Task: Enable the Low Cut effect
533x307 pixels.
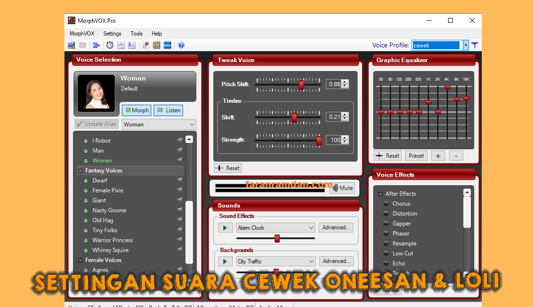Action: 386,253
